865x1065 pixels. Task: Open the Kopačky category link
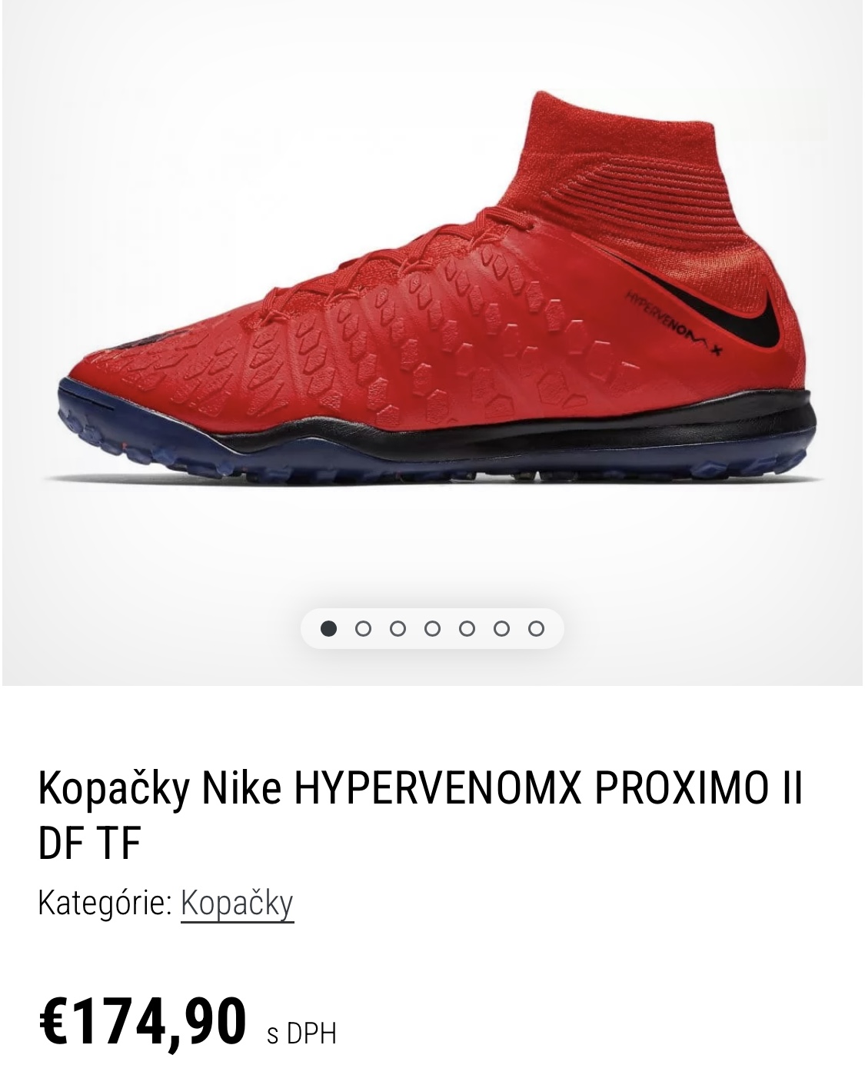click(238, 904)
